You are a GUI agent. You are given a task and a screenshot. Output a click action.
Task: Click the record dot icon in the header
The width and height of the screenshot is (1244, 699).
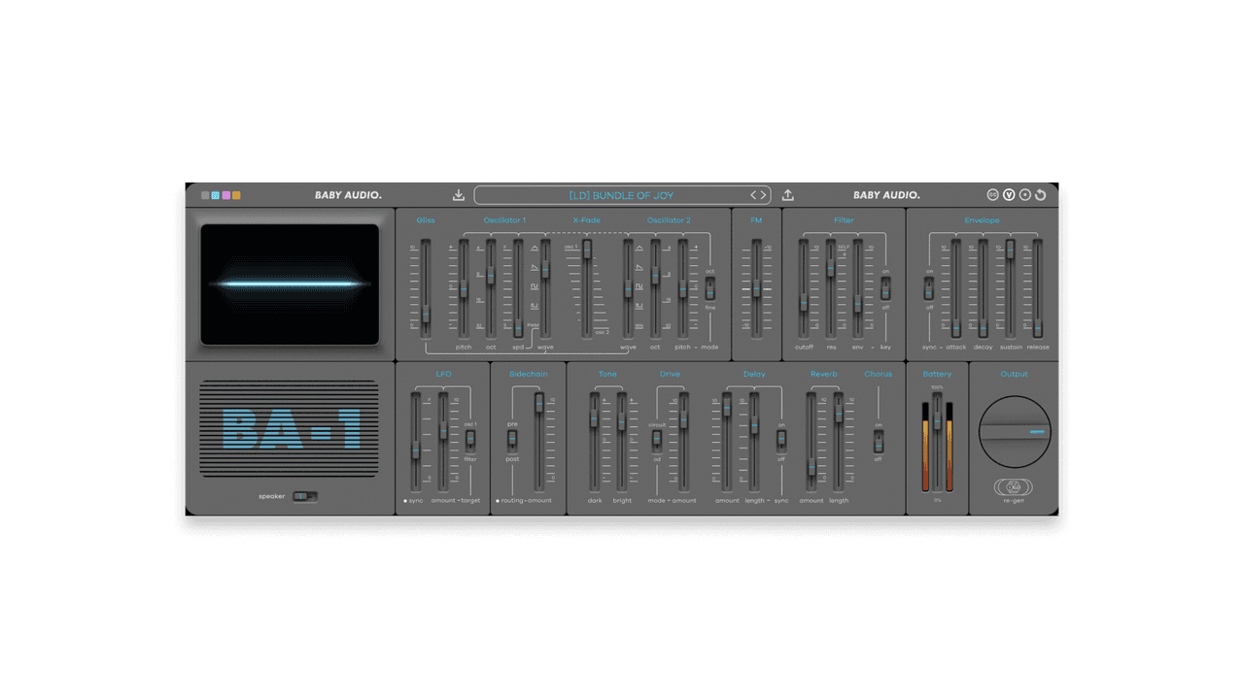tap(1024, 194)
